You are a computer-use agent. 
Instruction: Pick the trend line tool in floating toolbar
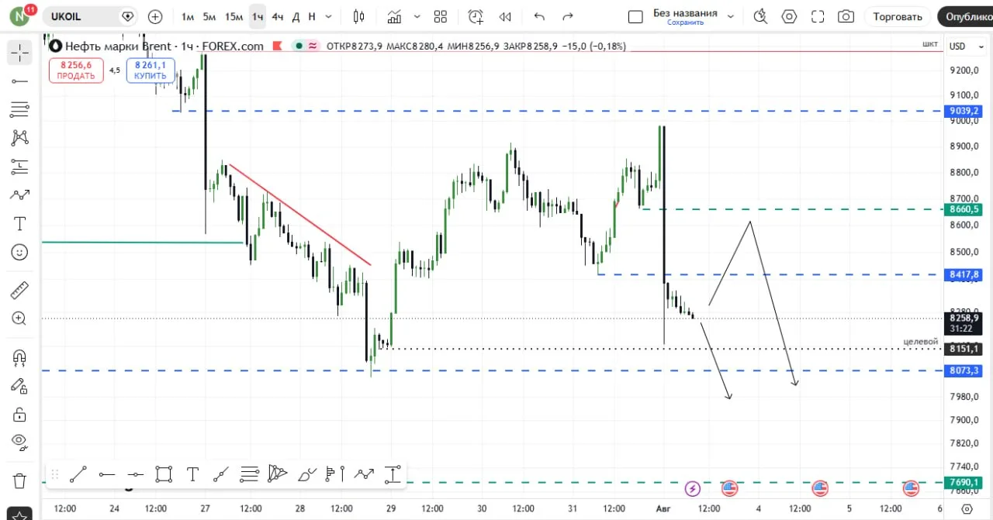[x=78, y=474]
